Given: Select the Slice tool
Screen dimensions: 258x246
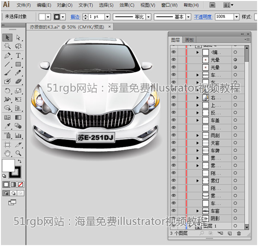Looking at the screenshot, I should (x=18, y=145).
